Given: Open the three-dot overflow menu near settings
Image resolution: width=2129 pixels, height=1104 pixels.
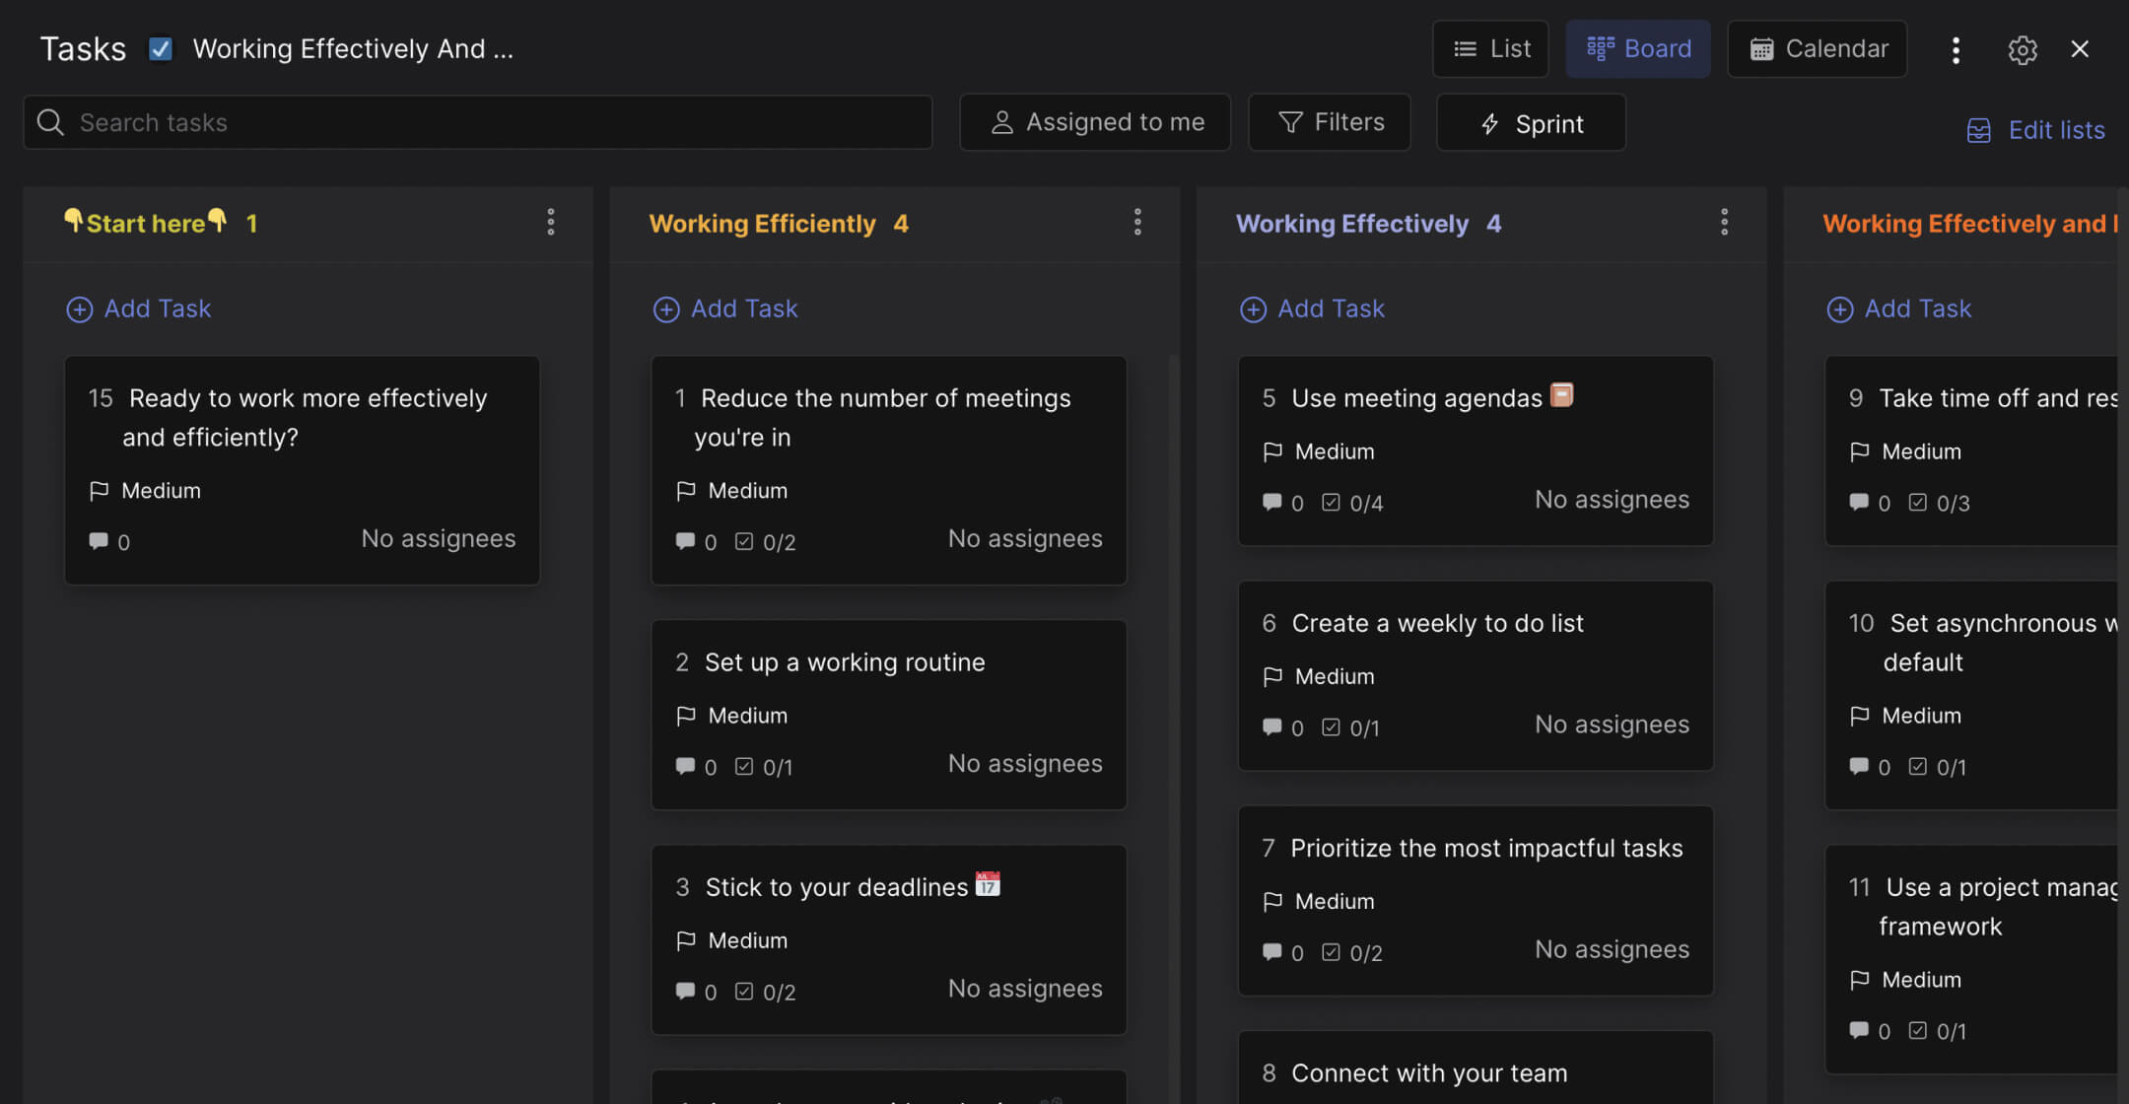Looking at the screenshot, I should [x=1956, y=49].
